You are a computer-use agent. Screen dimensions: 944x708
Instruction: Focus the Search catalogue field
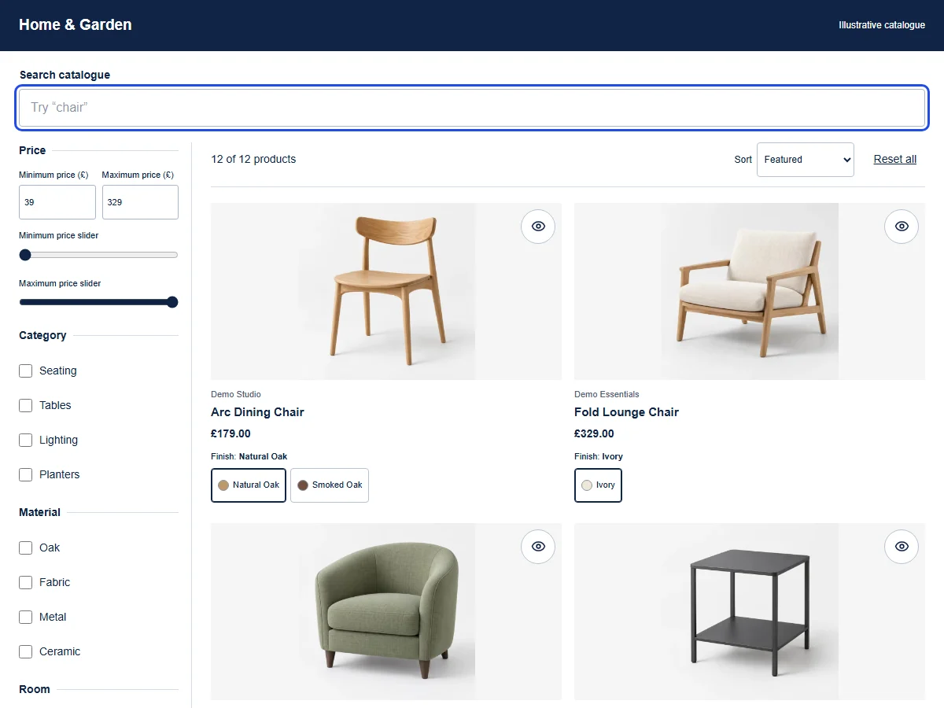(x=472, y=108)
